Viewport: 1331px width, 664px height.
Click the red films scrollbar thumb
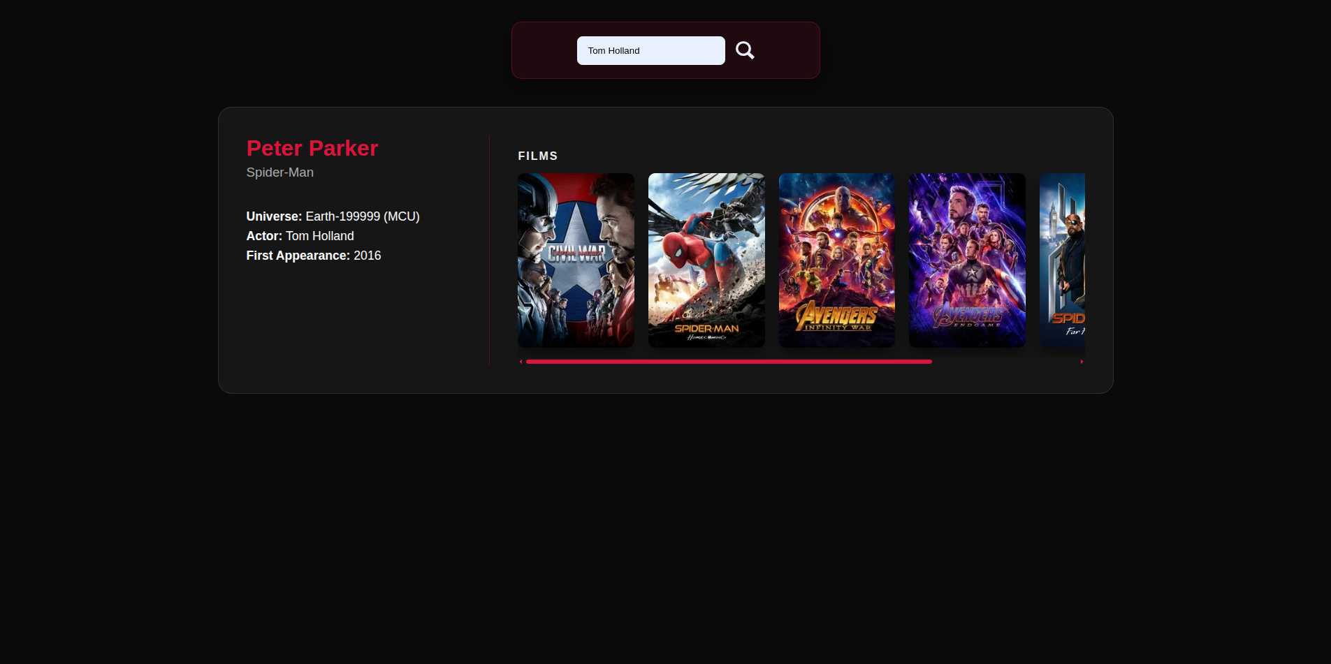(x=729, y=362)
